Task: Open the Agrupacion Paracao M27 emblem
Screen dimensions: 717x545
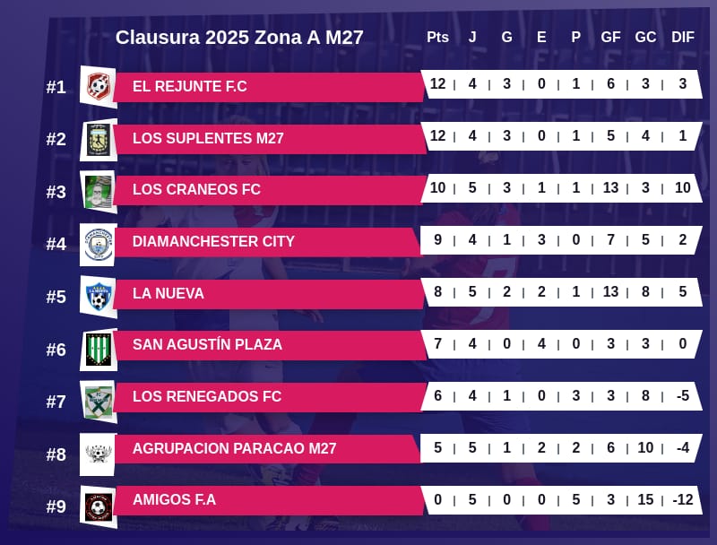Action: pyautogui.click(x=98, y=452)
